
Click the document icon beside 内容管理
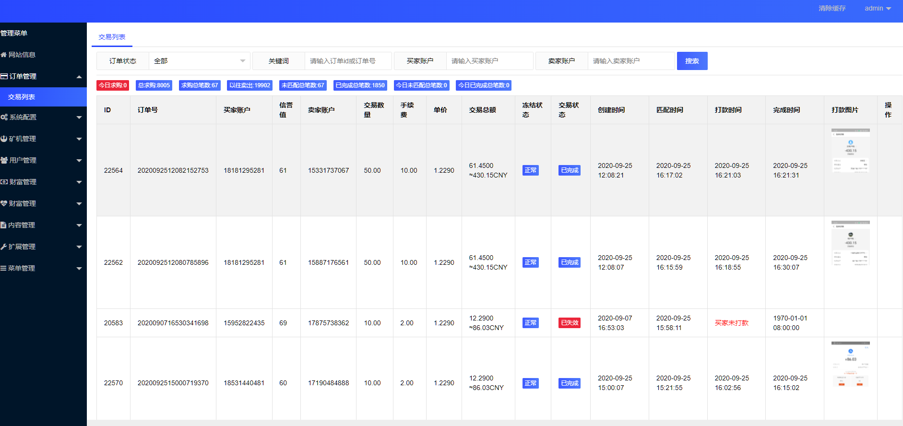pyautogui.click(x=3, y=225)
